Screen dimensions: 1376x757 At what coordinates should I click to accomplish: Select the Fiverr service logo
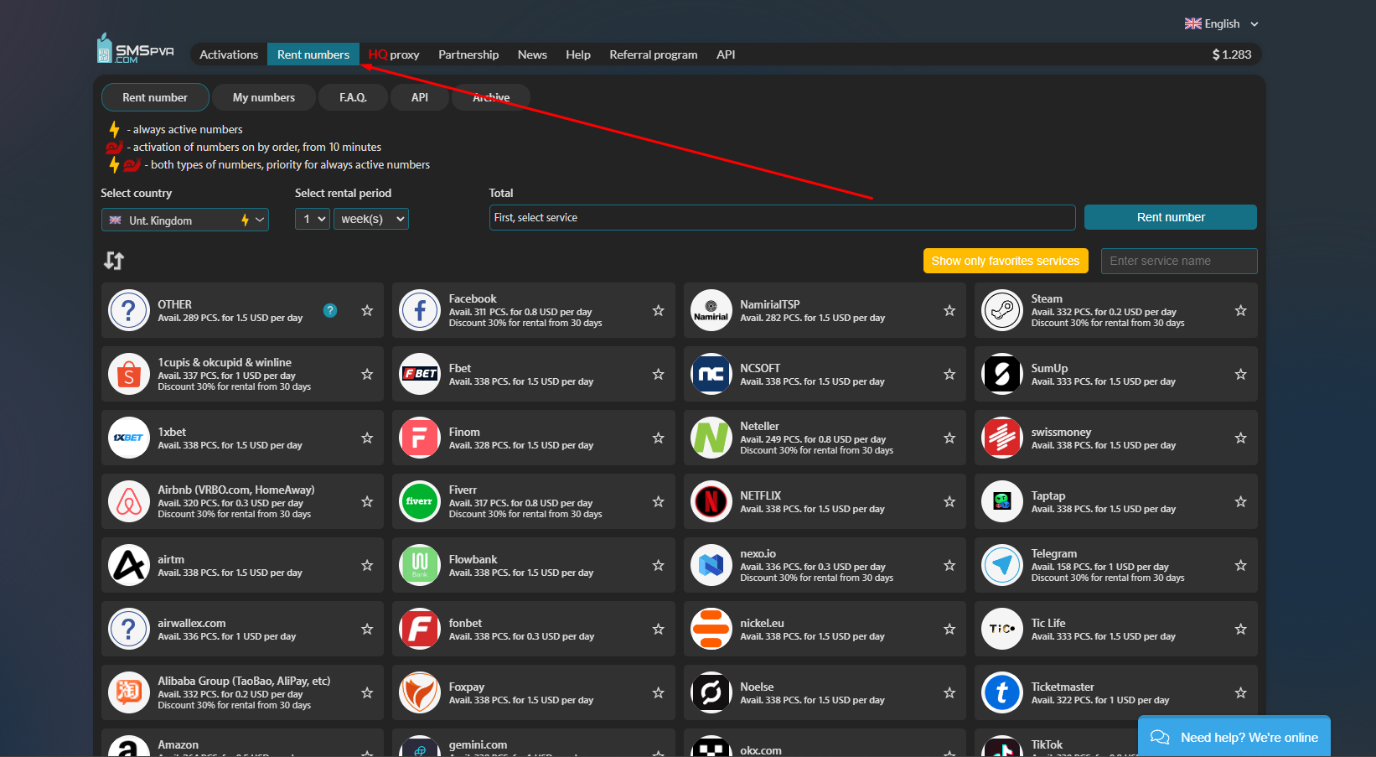420,501
